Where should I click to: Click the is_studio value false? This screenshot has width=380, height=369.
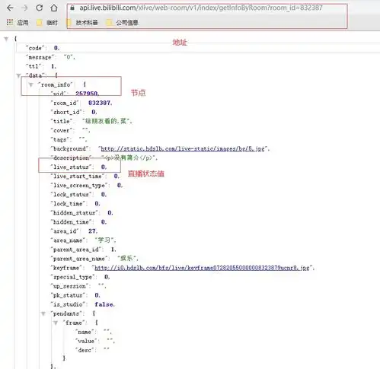pos(104,304)
